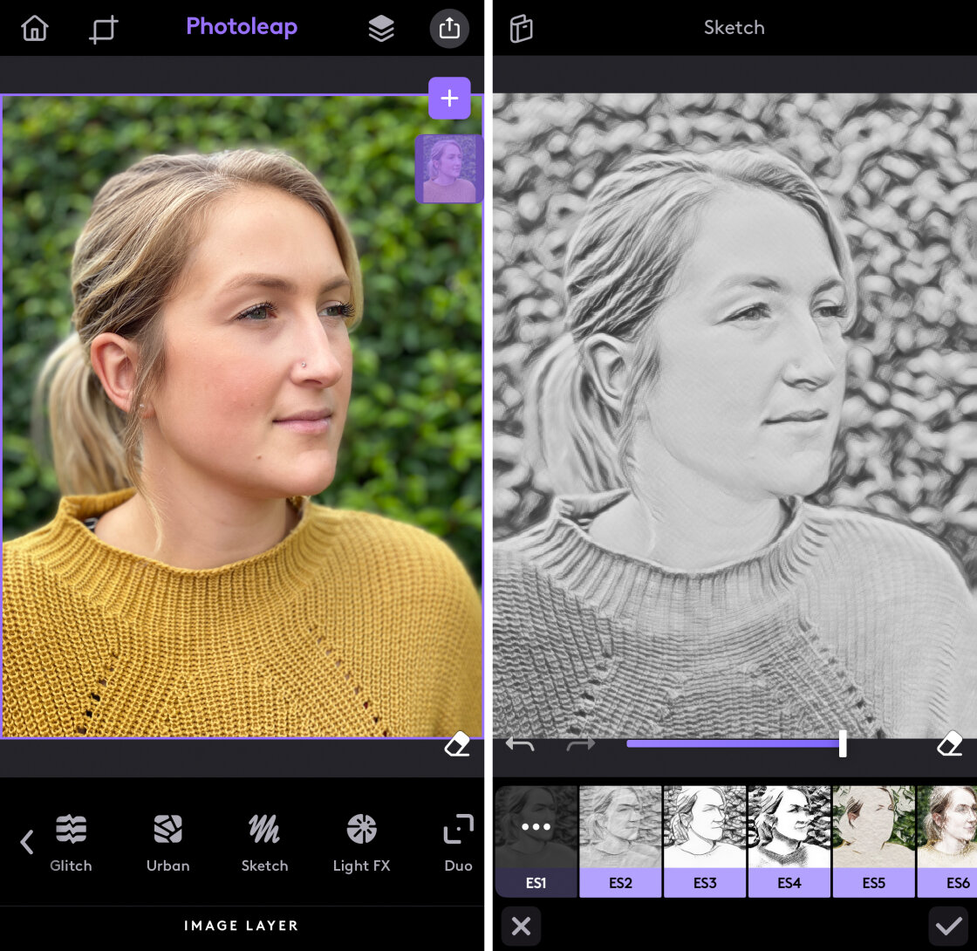Open the crop canvas tool
The width and height of the screenshot is (977, 951).
(x=104, y=30)
